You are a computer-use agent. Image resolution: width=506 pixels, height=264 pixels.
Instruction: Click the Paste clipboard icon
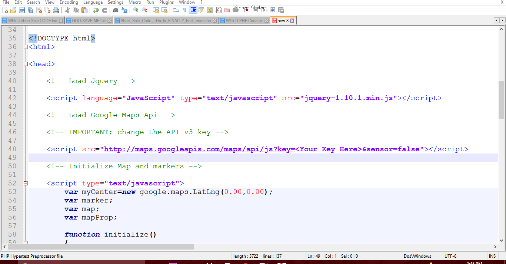tap(84, 10)
